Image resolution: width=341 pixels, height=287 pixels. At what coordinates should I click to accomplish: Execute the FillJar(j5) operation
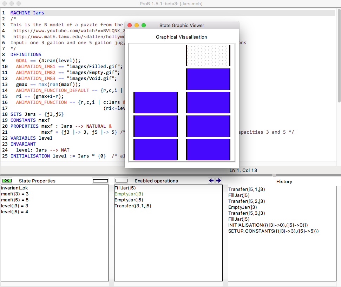tap(125, 188)
